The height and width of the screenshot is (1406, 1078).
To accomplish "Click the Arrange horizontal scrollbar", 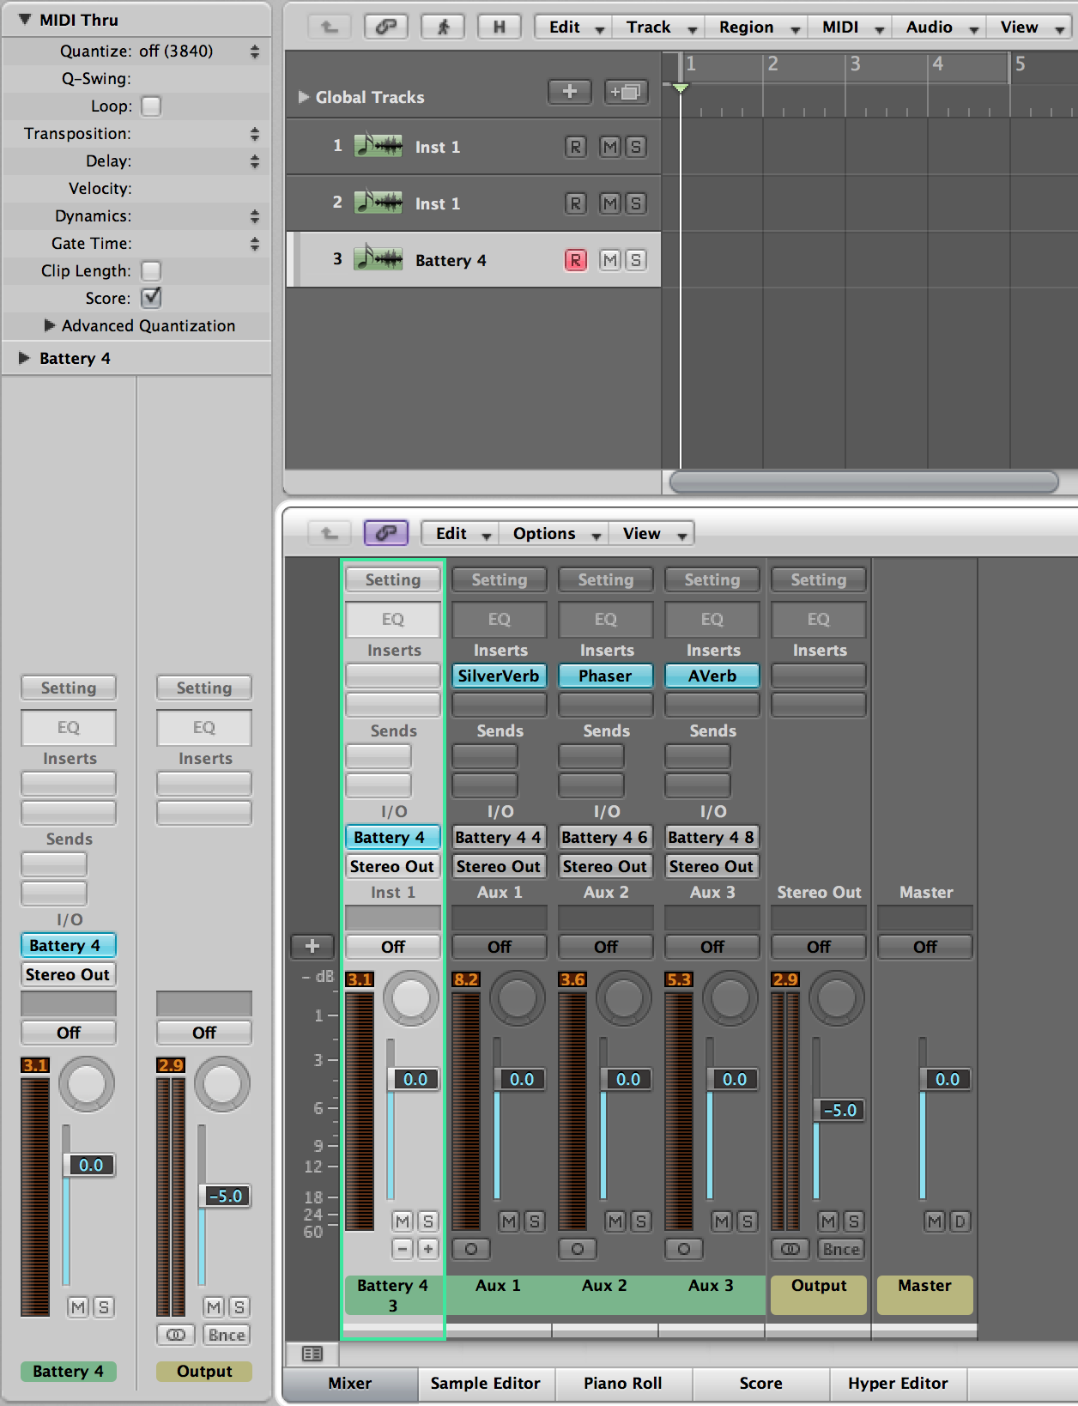I will click(x=863, y=482).
